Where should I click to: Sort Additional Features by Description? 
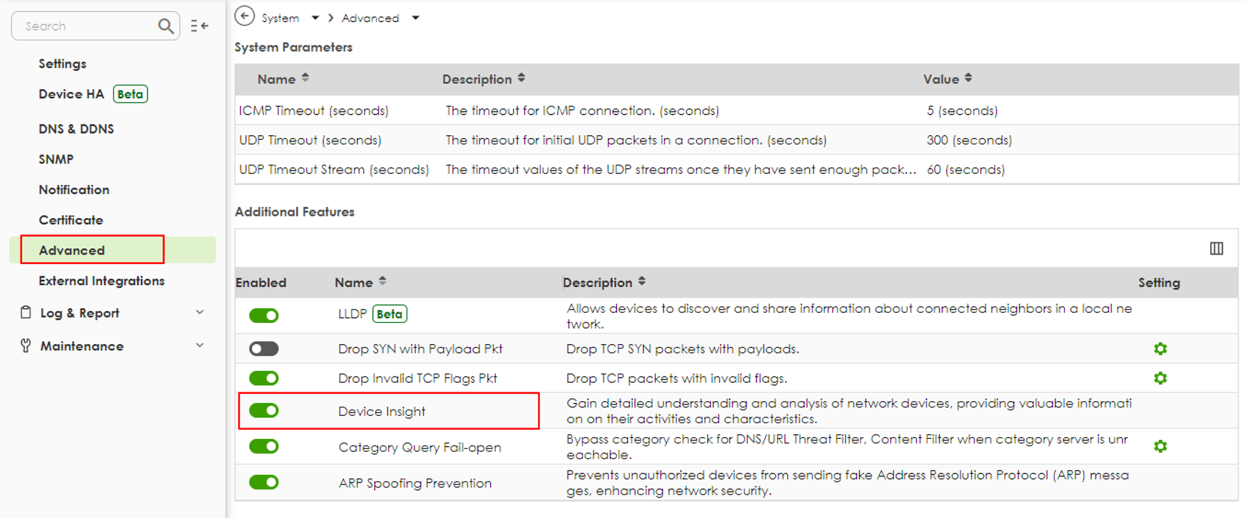click(x=641, y=281)
